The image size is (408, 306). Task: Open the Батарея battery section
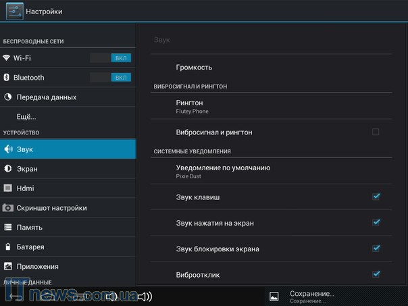(x=30, y=247)
